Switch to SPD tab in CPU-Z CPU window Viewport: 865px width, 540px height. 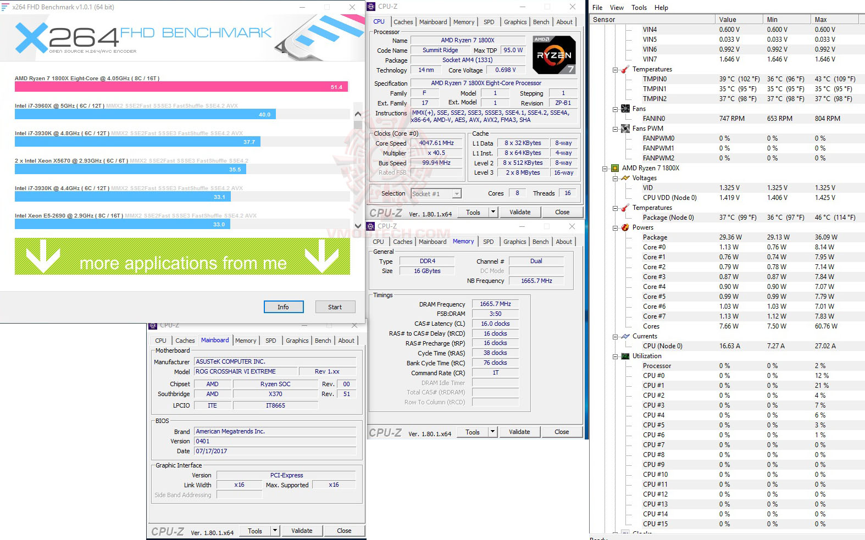tap(489, 22)
